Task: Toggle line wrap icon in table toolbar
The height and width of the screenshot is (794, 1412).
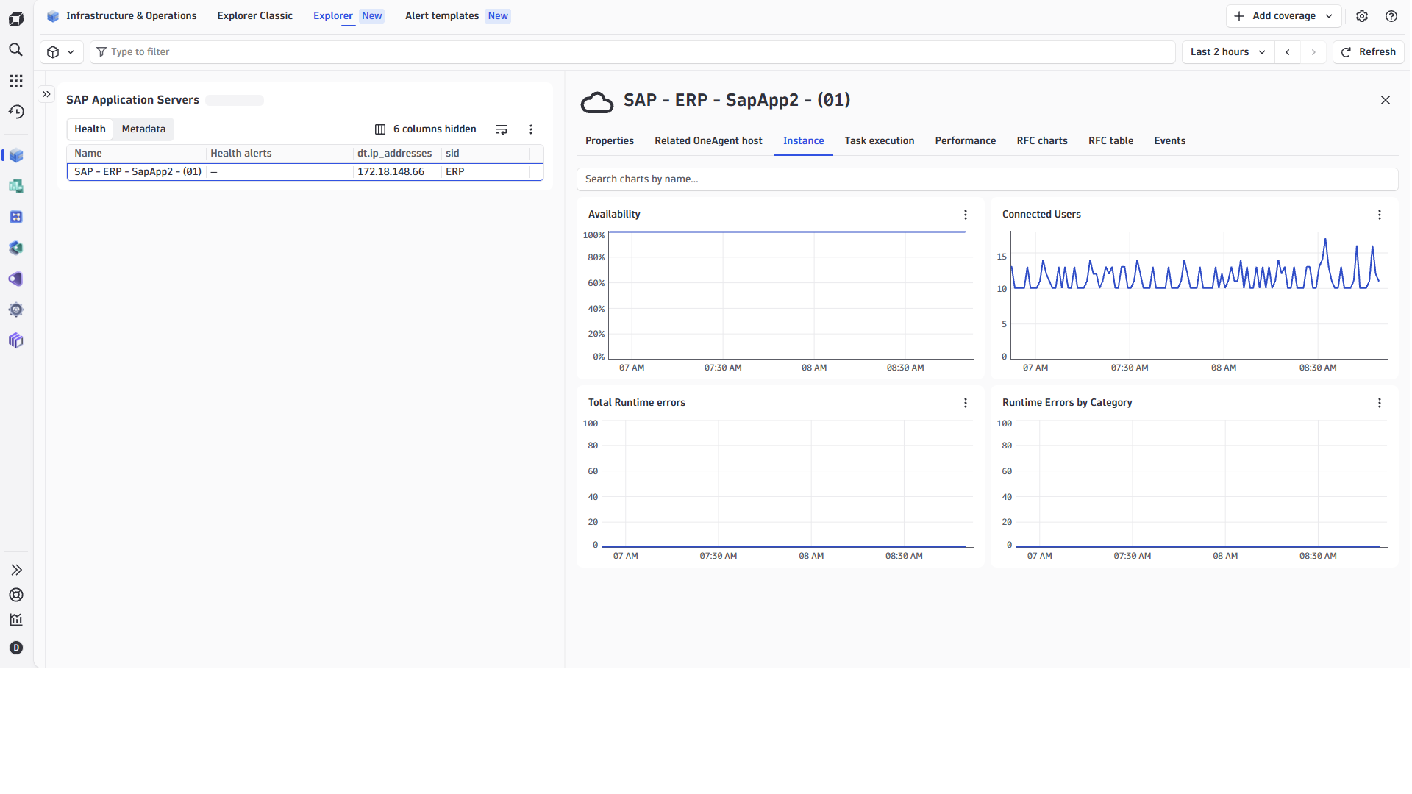Action: [502, 129]
